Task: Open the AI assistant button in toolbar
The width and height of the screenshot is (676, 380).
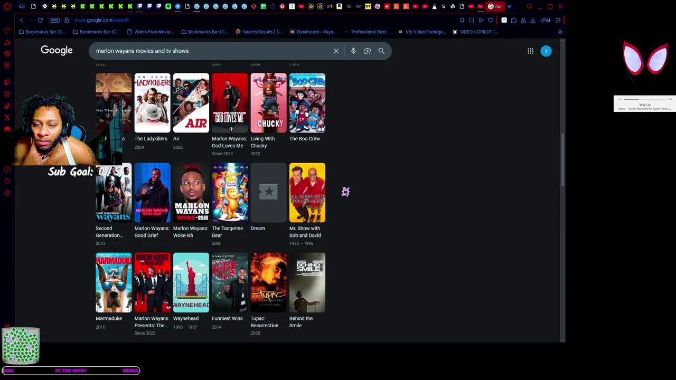Action: (x=546, y=20)
